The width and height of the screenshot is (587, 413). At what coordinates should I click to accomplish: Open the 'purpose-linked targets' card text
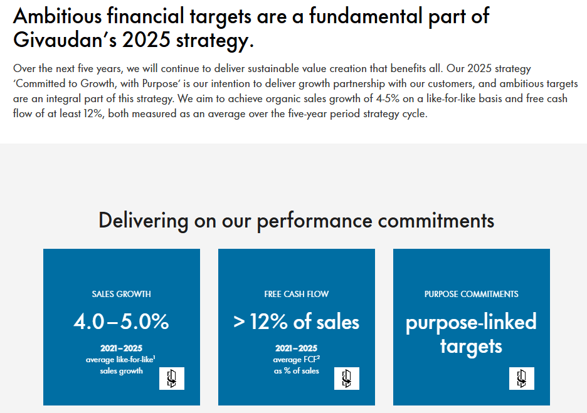tap(471, 334)
